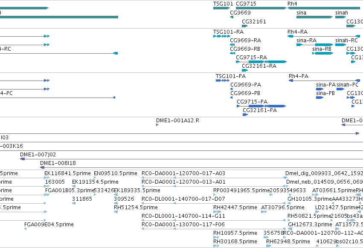Click the EN09510.5prime EST label
This screenshot has width=363, height=248.
[x=116, y=173]
